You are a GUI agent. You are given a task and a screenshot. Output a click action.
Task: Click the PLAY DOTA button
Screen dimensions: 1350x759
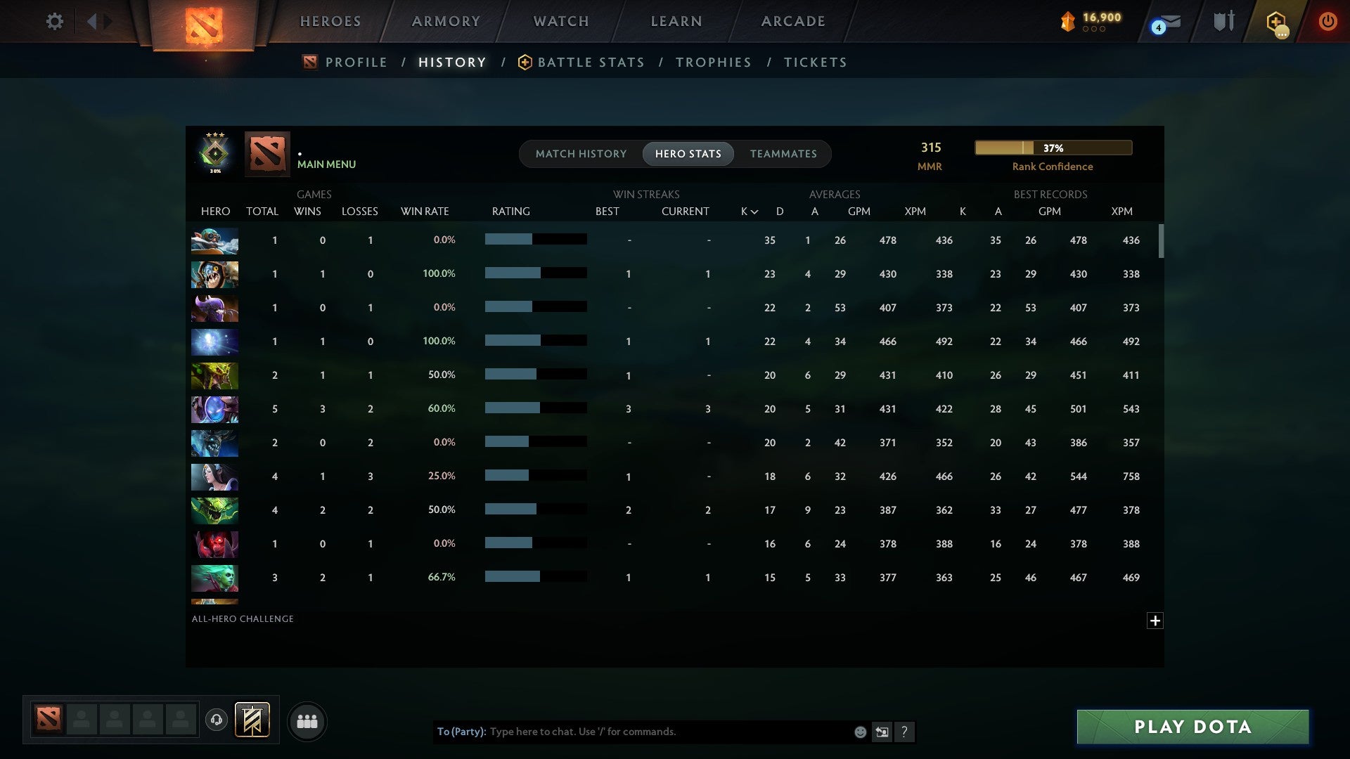pos(1192,727)
